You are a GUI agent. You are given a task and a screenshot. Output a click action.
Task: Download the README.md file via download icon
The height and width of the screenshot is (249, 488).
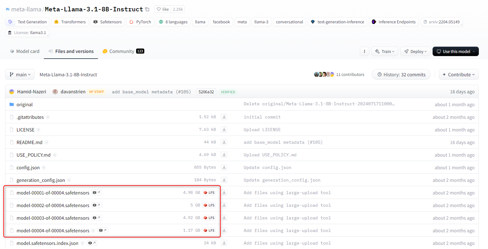224,142
